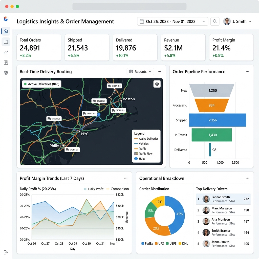The height and width of the screenshot is (259, 259).
Task: Click the Boston city marker
Action: click(121, 101)
